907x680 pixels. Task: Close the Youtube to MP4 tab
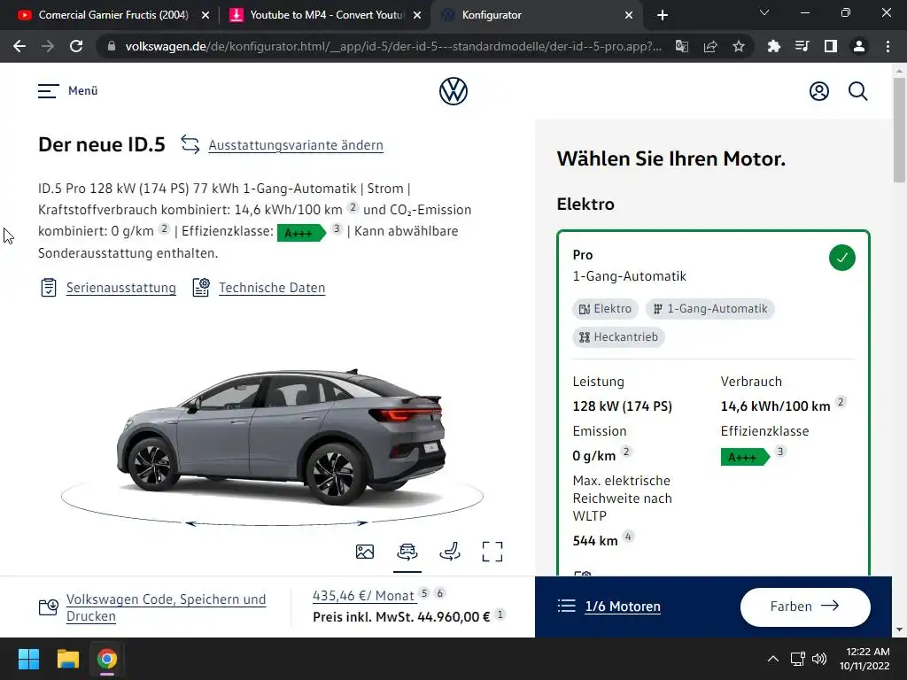pos(417,15)
